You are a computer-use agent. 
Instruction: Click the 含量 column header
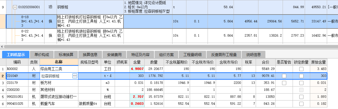click(x=137, y=62)
